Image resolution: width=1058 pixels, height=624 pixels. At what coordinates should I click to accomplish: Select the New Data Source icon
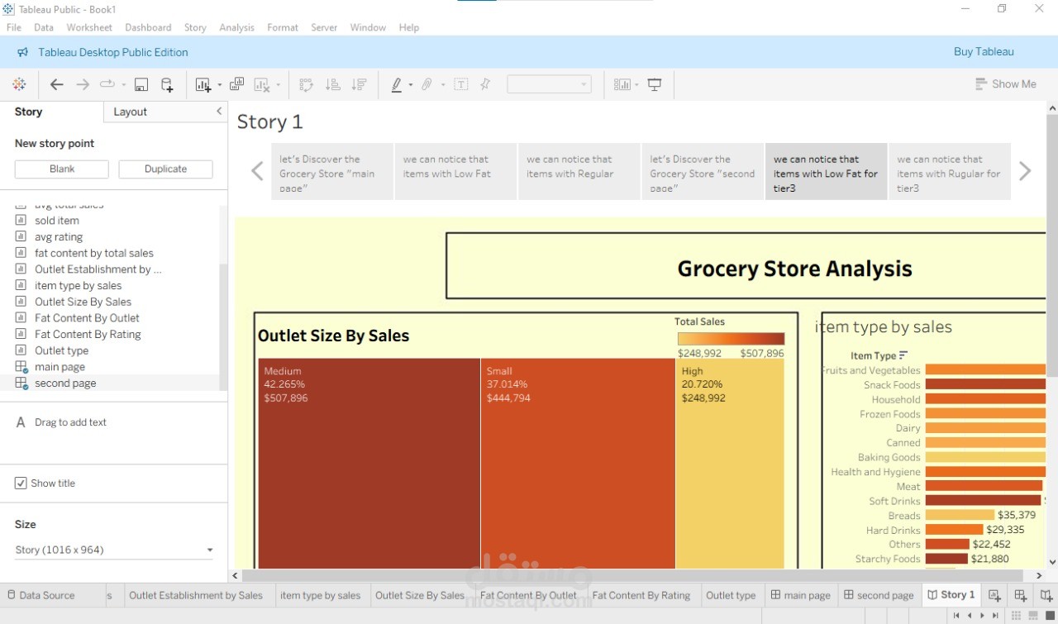coord(166,83)
